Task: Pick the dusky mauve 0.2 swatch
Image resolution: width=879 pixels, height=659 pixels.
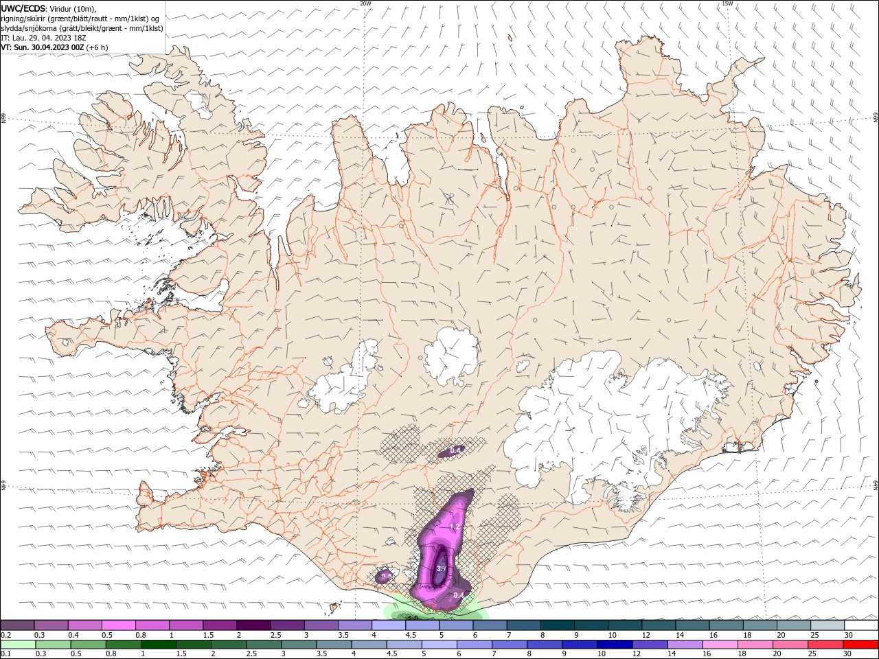Action: click(x=17, y=625)
